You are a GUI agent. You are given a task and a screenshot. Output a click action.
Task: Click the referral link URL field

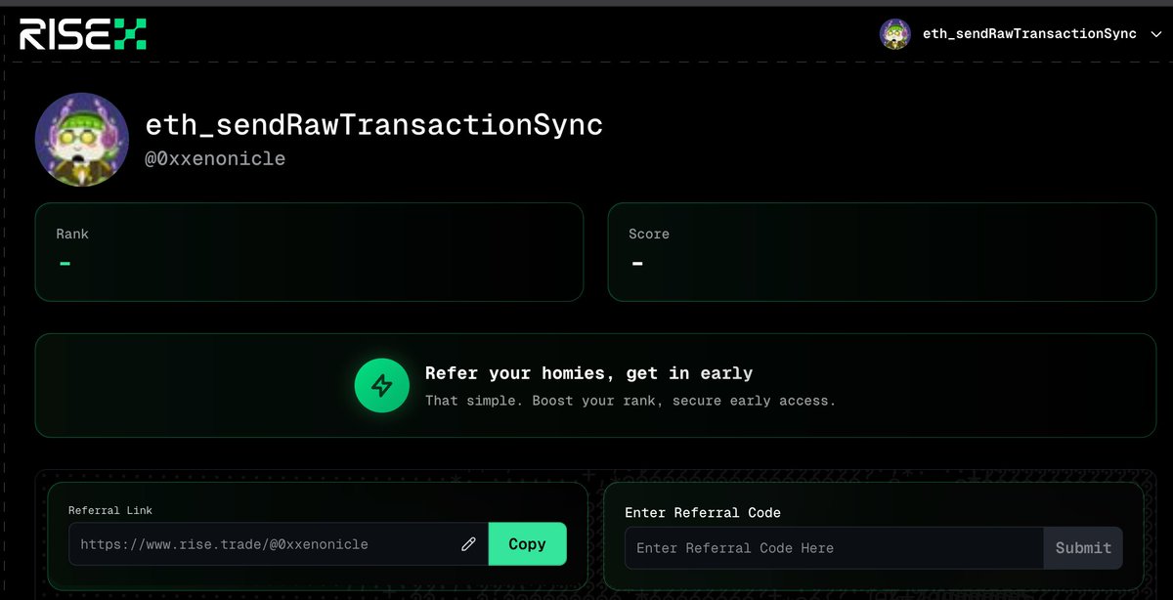click(x=278, y=544)
